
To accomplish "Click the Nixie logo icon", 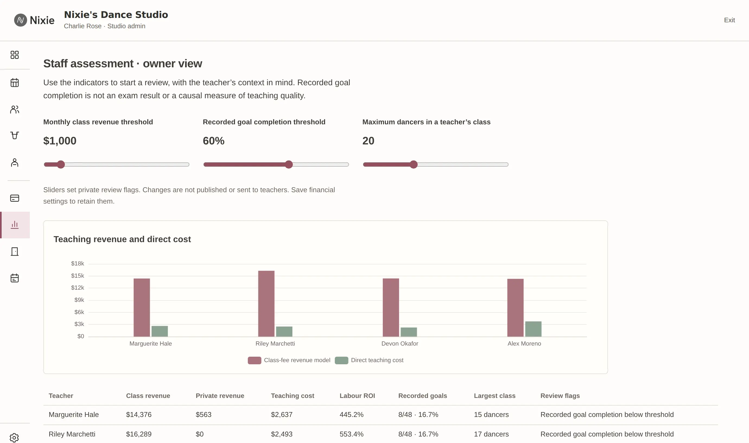I will point(21,20).
